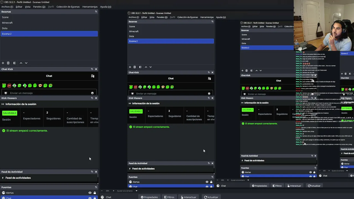The width and height of the screenshot is (354, 199).
Task: Close the main Kick Viewers dock
Action: tap(96, 98)
